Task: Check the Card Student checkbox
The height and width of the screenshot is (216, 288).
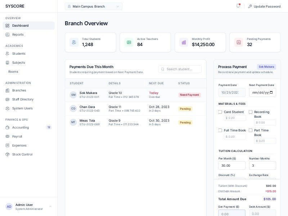Action: coord(220,112)
